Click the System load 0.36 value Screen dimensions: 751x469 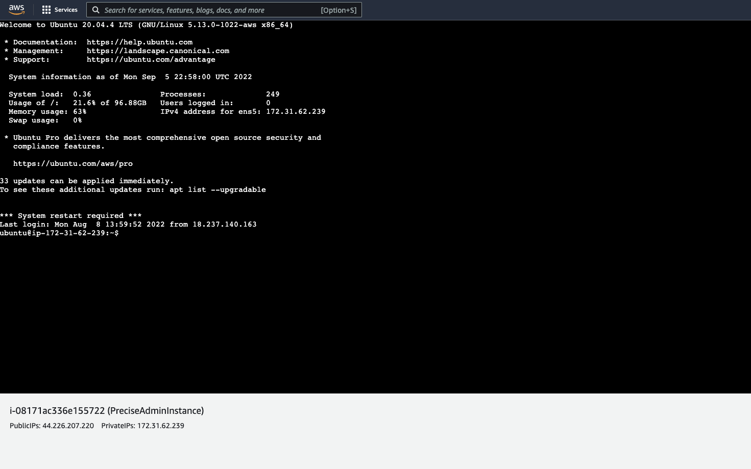pyautogui.click(x=82, y=94)
